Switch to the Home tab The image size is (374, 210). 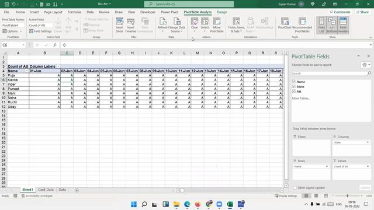point(20,12)
